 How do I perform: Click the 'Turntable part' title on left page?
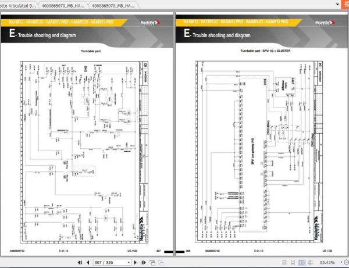(x=91, y=51)
